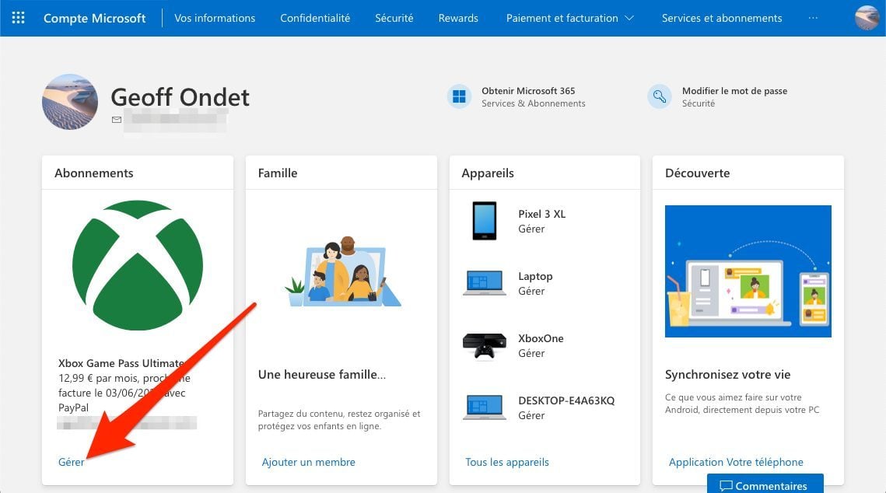Expand Paiement et facturation dropdown

569,18
